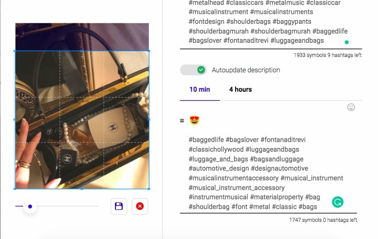Open the emoji picker smiley icon

351,107
